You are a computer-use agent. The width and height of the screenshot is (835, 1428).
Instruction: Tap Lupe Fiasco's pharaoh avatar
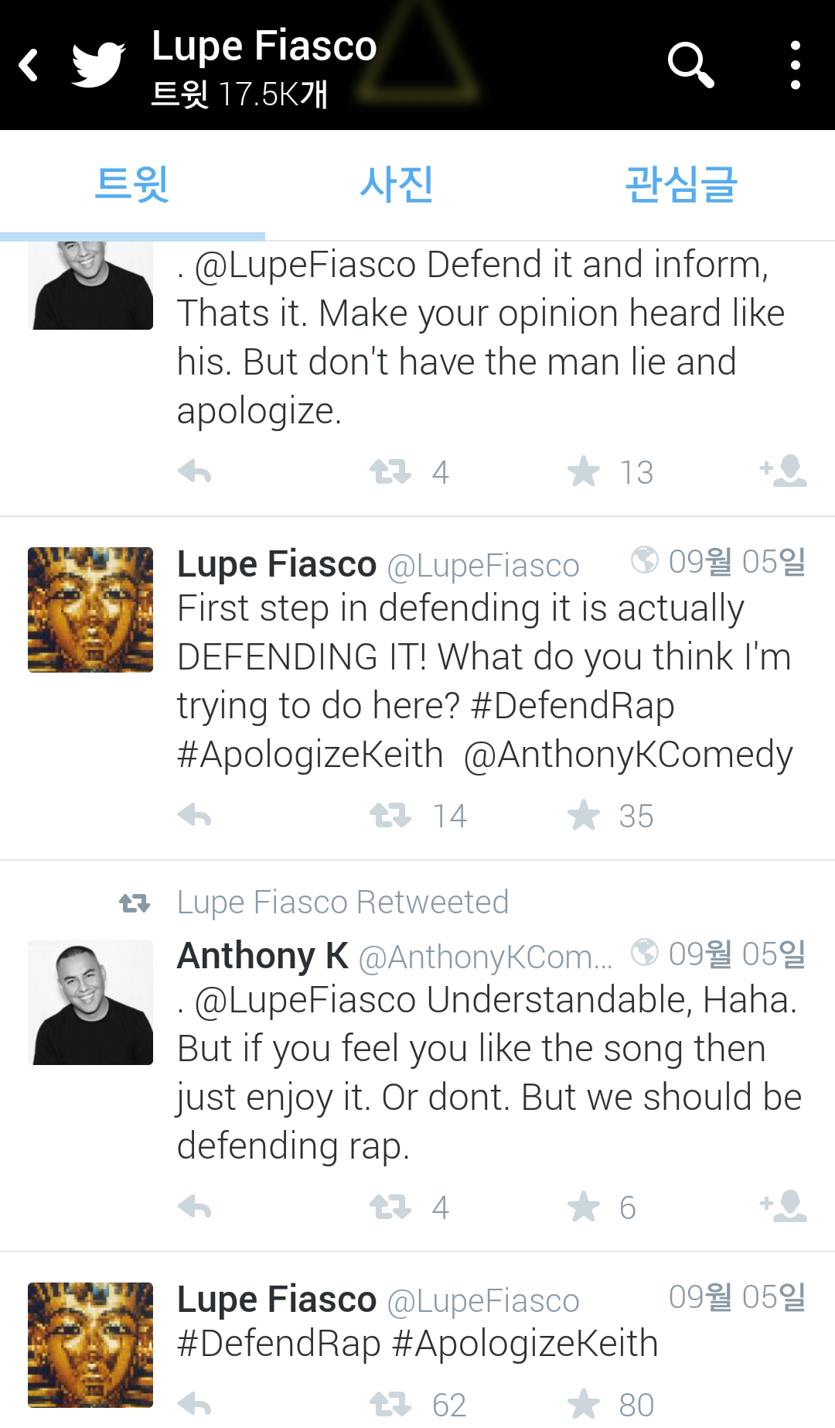(90, 610)
